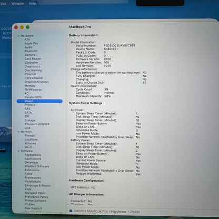This screenshot has height=219, width=219.
Task: Select the Apple Pay sidebar item
Action: click(31, 43)
